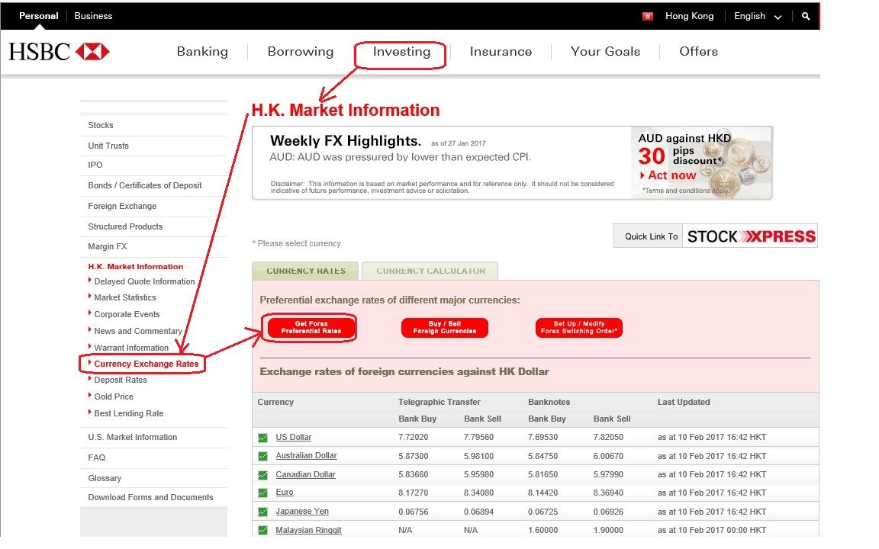Open Corporate Events submenu item
The image size is (879, 549).
[x=127, y=314]
